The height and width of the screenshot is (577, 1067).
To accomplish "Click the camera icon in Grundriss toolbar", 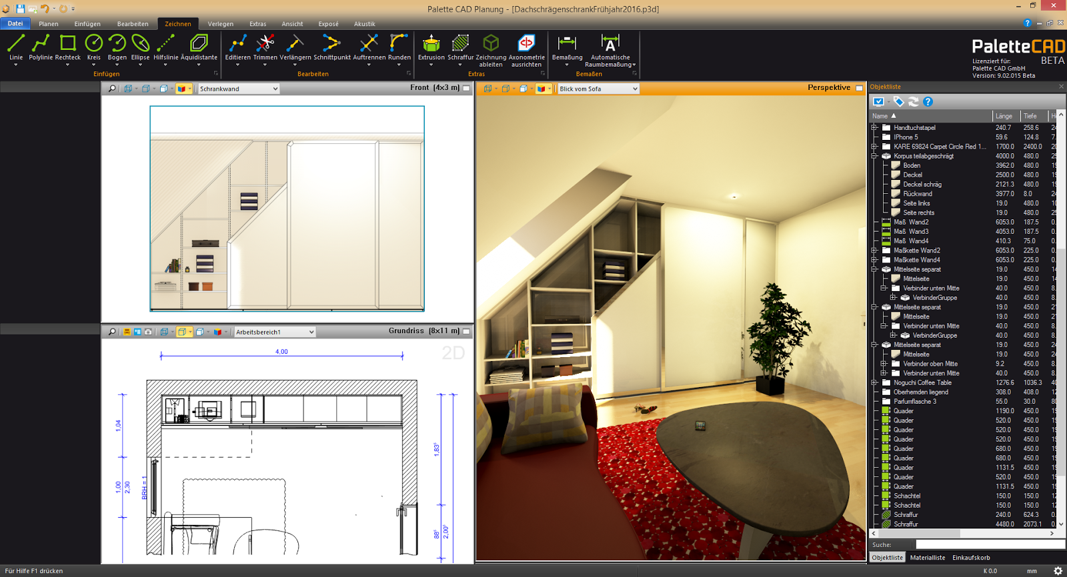I will click(x=148, y=332).
